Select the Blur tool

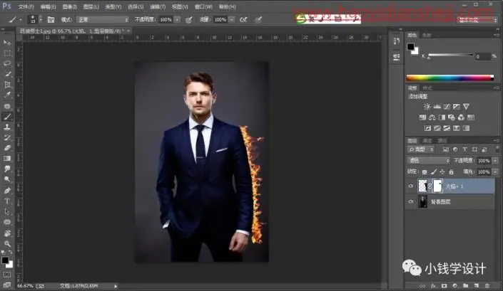point(7,169)
